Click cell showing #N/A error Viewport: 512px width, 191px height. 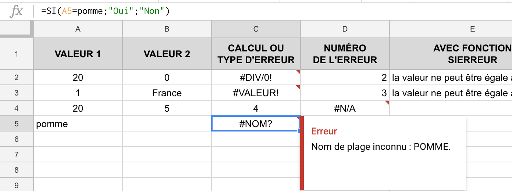point(345,108)
